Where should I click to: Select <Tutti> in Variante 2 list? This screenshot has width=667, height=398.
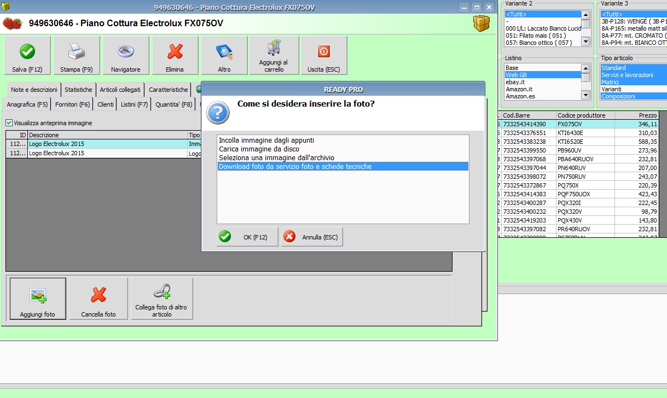point(542,14)
